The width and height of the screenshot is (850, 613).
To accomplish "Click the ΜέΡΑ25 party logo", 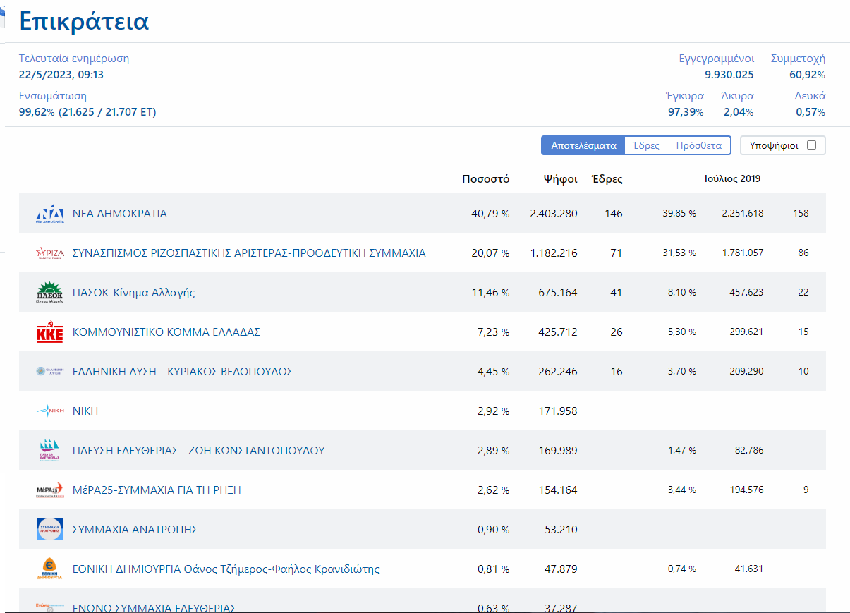I will tap(50, 490).
